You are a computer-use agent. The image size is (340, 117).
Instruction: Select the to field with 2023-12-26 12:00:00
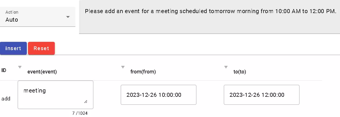tap(261, 95)
